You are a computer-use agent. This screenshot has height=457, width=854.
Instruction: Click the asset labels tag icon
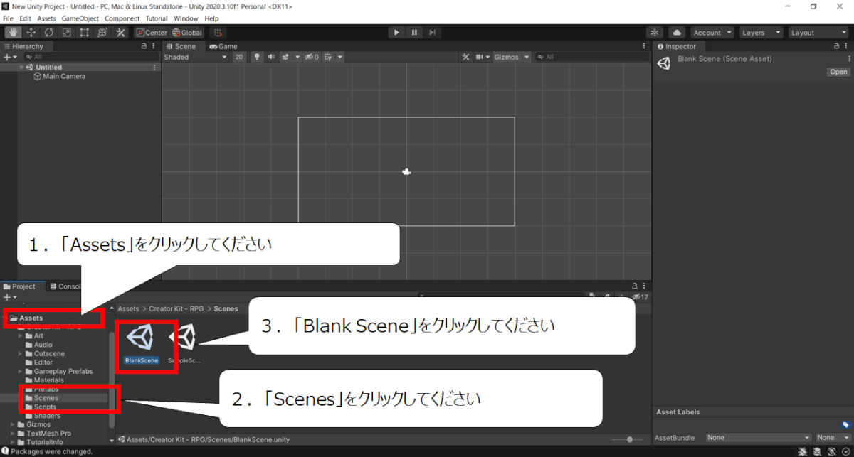pyautogui.click(x=845, y=425)
